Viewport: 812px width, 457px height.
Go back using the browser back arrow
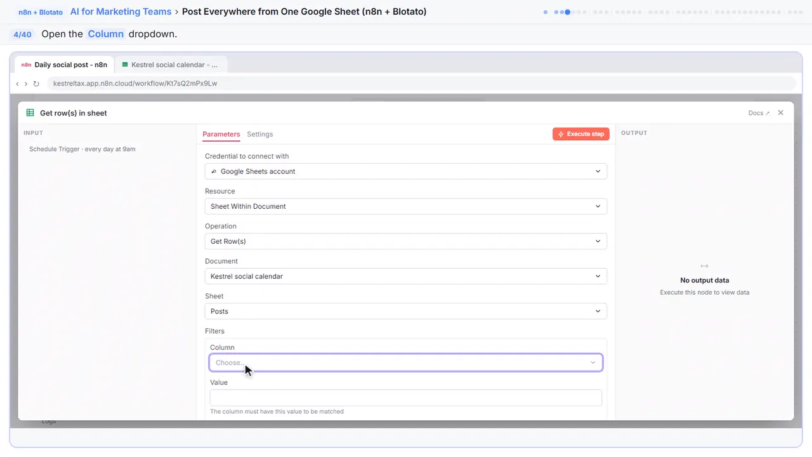click(17, 84)
